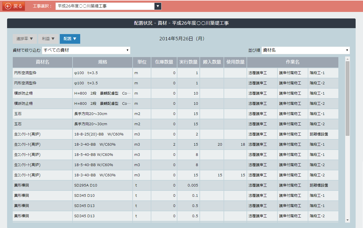Click the 搬入数量 value 20

click(x=220, y=145)
